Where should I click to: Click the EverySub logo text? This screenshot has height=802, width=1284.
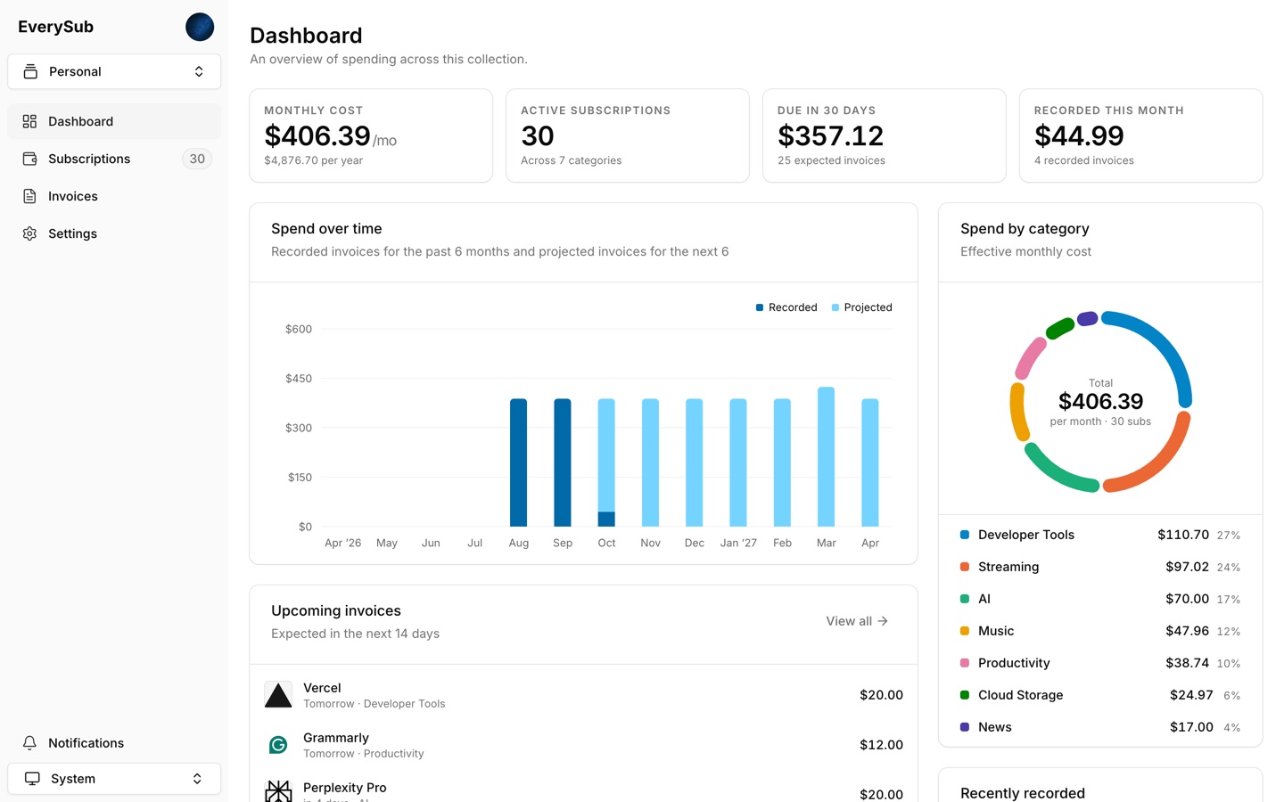55,27
